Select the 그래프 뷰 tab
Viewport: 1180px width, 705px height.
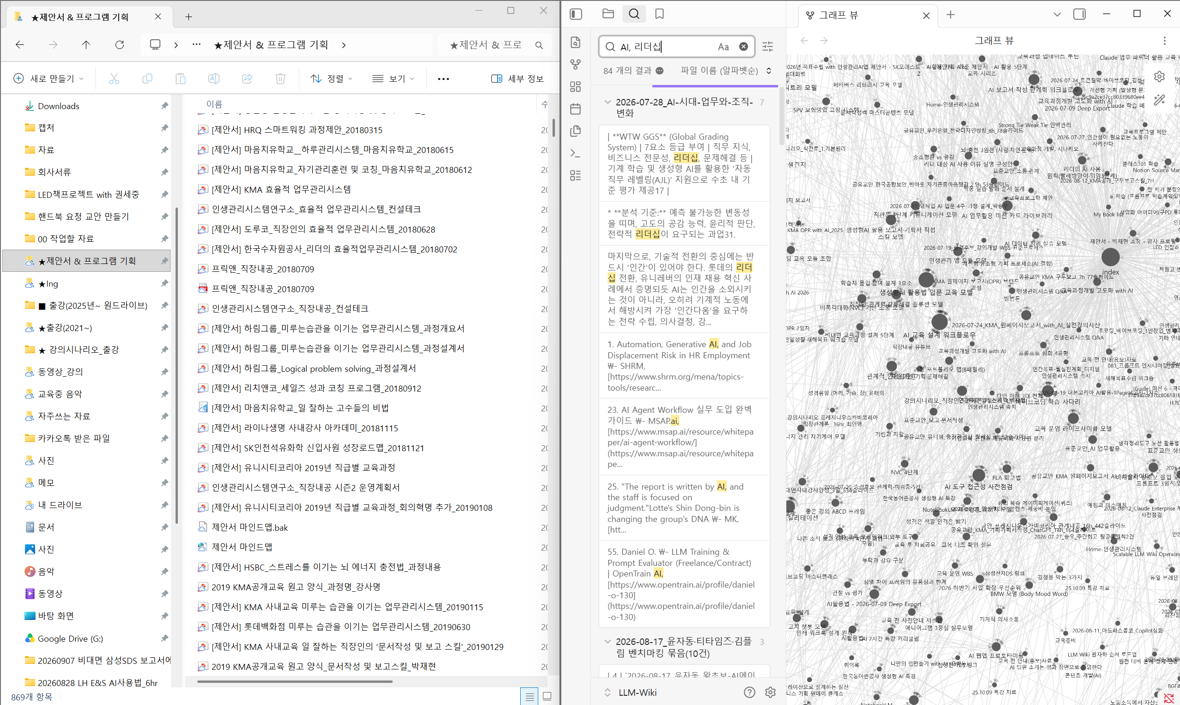[x=867, y=15]
